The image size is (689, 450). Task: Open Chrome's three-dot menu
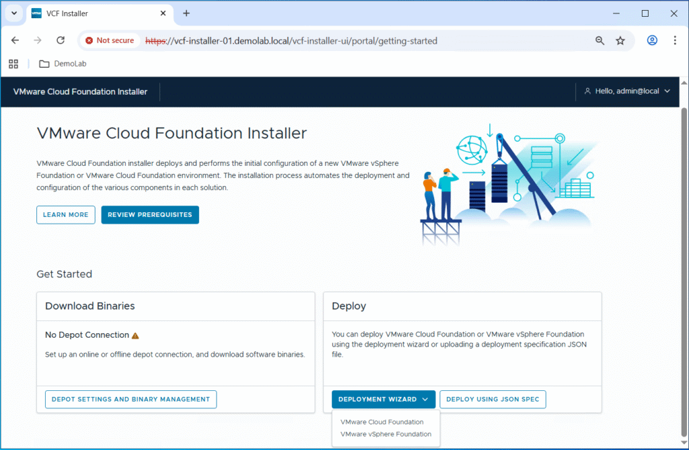tap(675, 40)
